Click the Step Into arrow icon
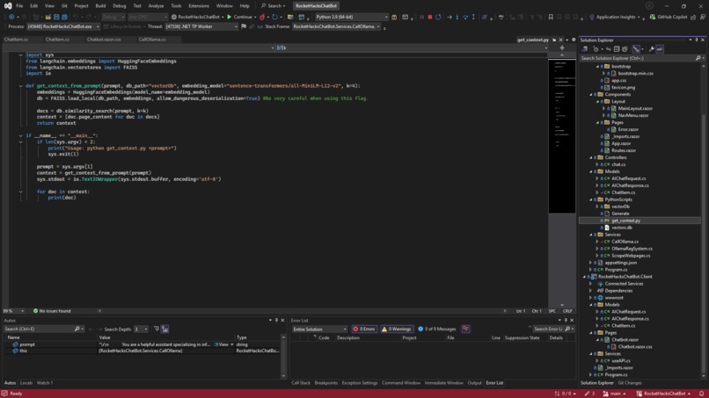709x398 pixels. [457, 17]
